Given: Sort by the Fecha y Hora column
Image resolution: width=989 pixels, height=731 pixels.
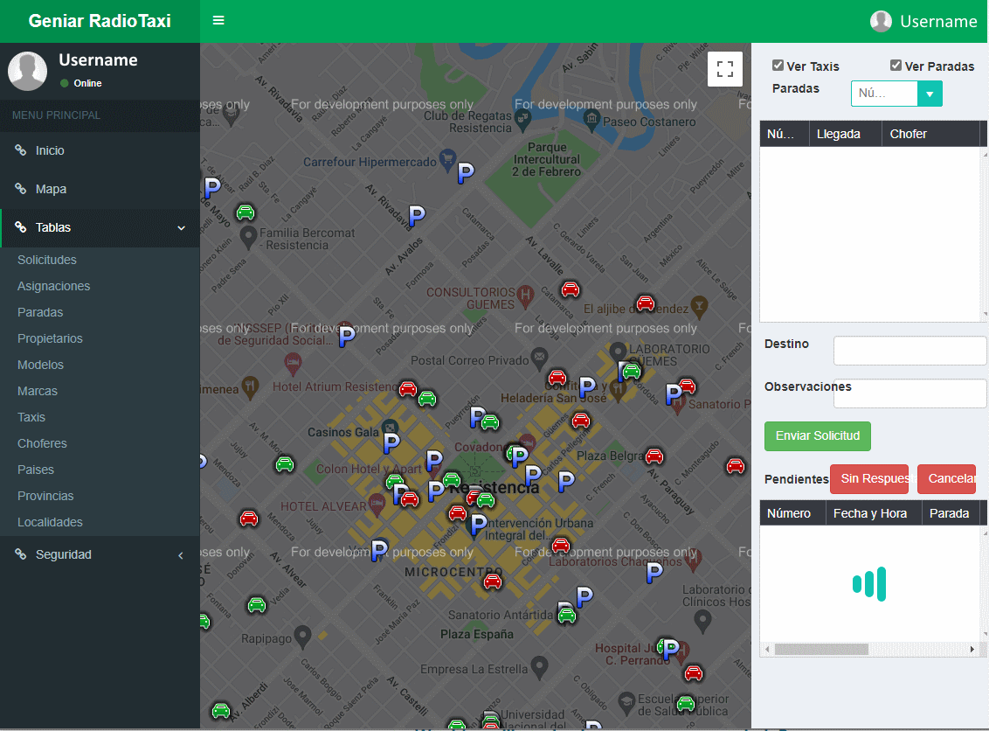Looking at the screenshot, I should tap(874, 513).
